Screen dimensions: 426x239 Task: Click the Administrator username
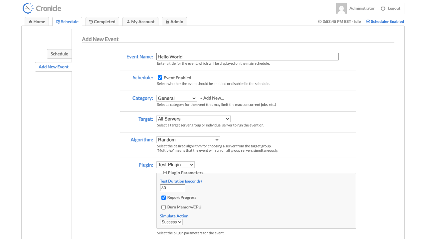coord(362,8)
